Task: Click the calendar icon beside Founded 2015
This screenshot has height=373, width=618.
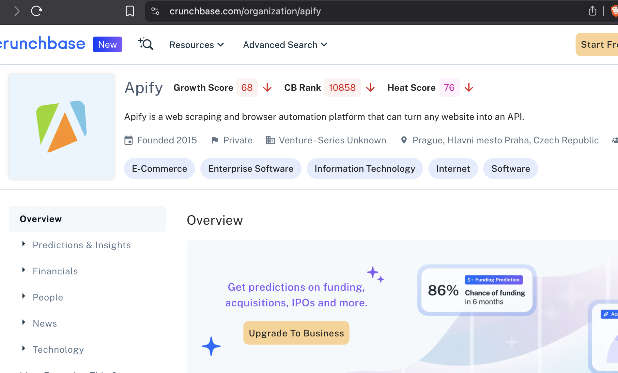Action: tap(129, 140)
